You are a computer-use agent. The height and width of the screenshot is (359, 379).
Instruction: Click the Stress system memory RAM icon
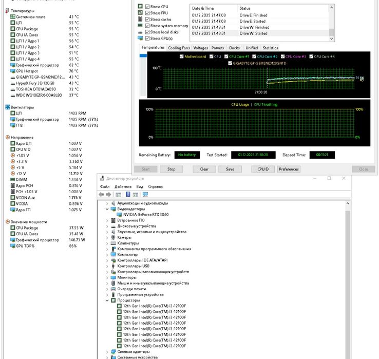tap(140, 25)
